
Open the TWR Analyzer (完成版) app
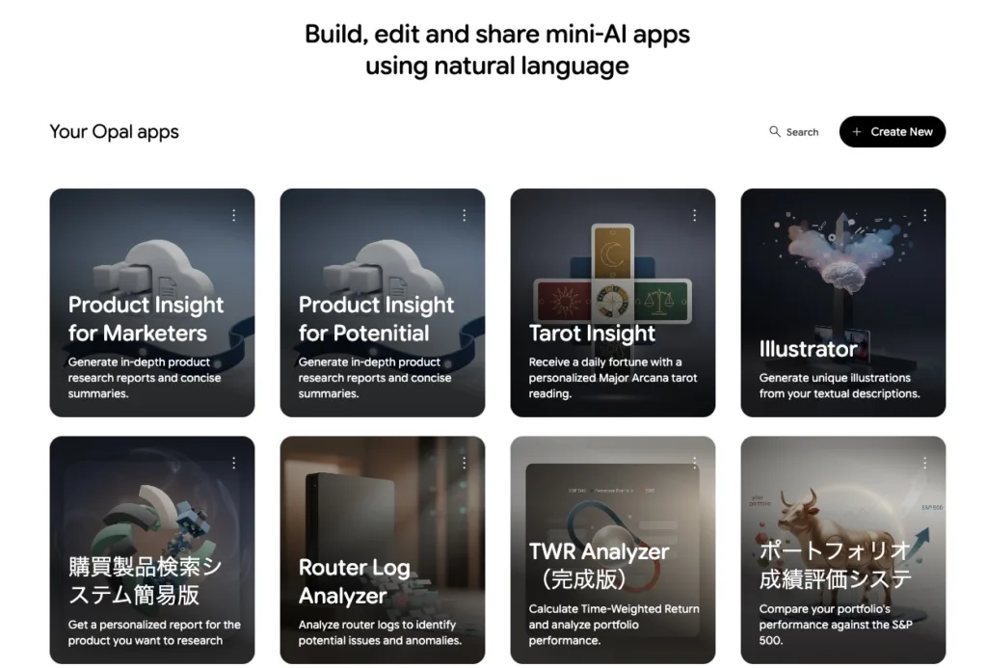coord(612,550)
